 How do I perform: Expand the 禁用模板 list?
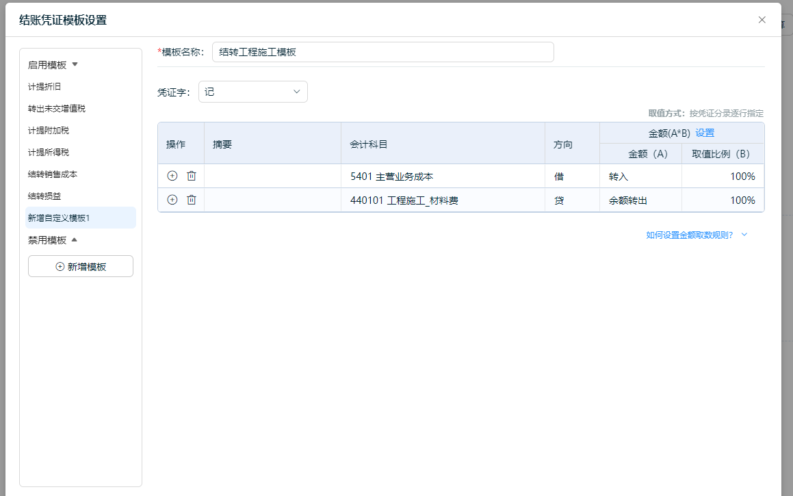point(75,240)
